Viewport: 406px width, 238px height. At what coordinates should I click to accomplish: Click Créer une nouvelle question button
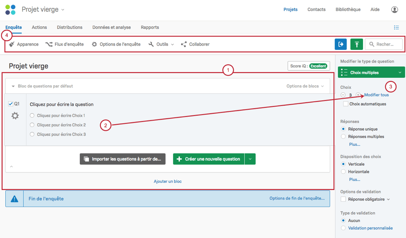[x=208, y=159]
